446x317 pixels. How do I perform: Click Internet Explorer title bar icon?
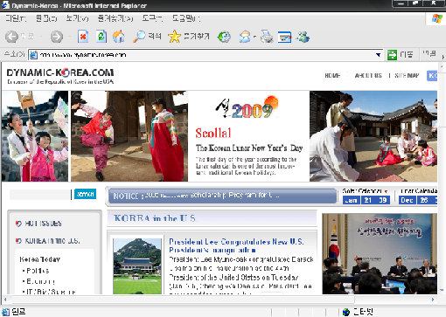pos(5,5)
